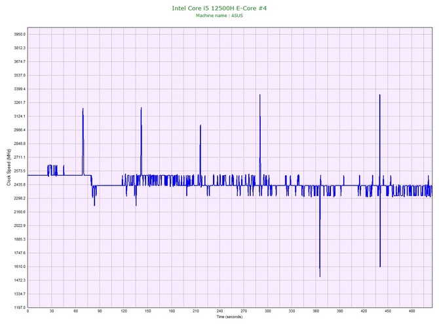This screenshot has height=328, width=439.
Task: Select the 3950.0 y-axis value
Action: coord(20,35)
